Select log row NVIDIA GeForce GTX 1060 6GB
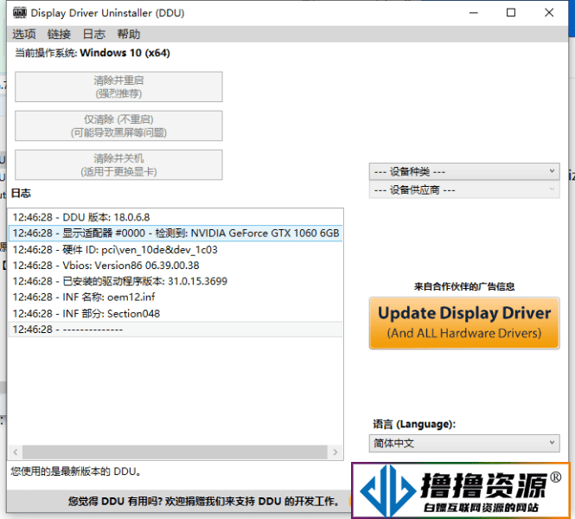 [176, 234]
